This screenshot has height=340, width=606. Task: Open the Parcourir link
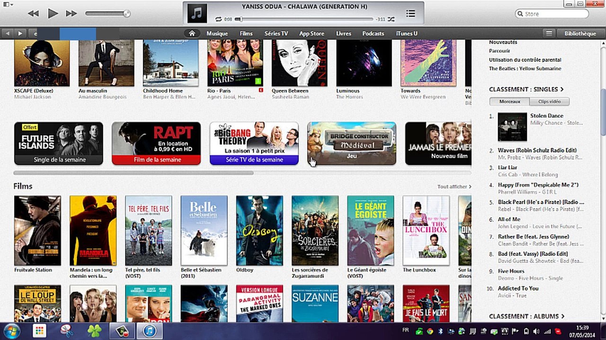(x=499, y=51)
